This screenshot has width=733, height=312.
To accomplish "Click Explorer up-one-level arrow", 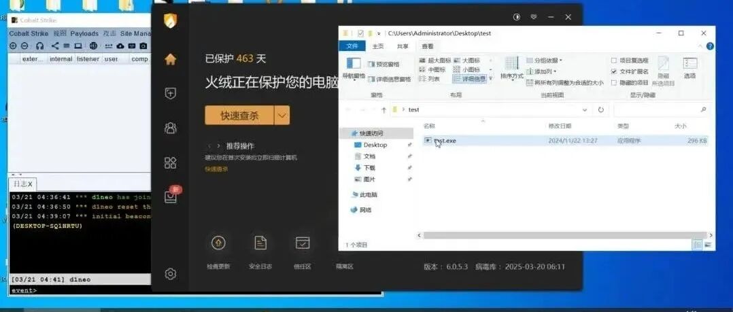I will pyautogui.click(x=383, y=109).
